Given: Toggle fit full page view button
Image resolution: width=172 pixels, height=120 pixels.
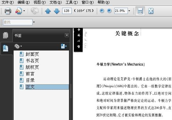Looking at the screenshot, I should coord(151,11).
